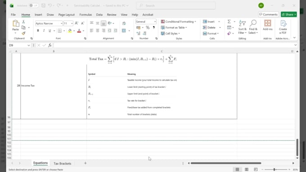Open fill color dropdown arrow

click(74, 31)
